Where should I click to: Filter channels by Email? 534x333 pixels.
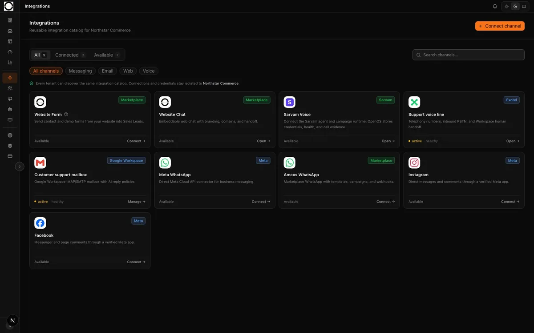107,71
